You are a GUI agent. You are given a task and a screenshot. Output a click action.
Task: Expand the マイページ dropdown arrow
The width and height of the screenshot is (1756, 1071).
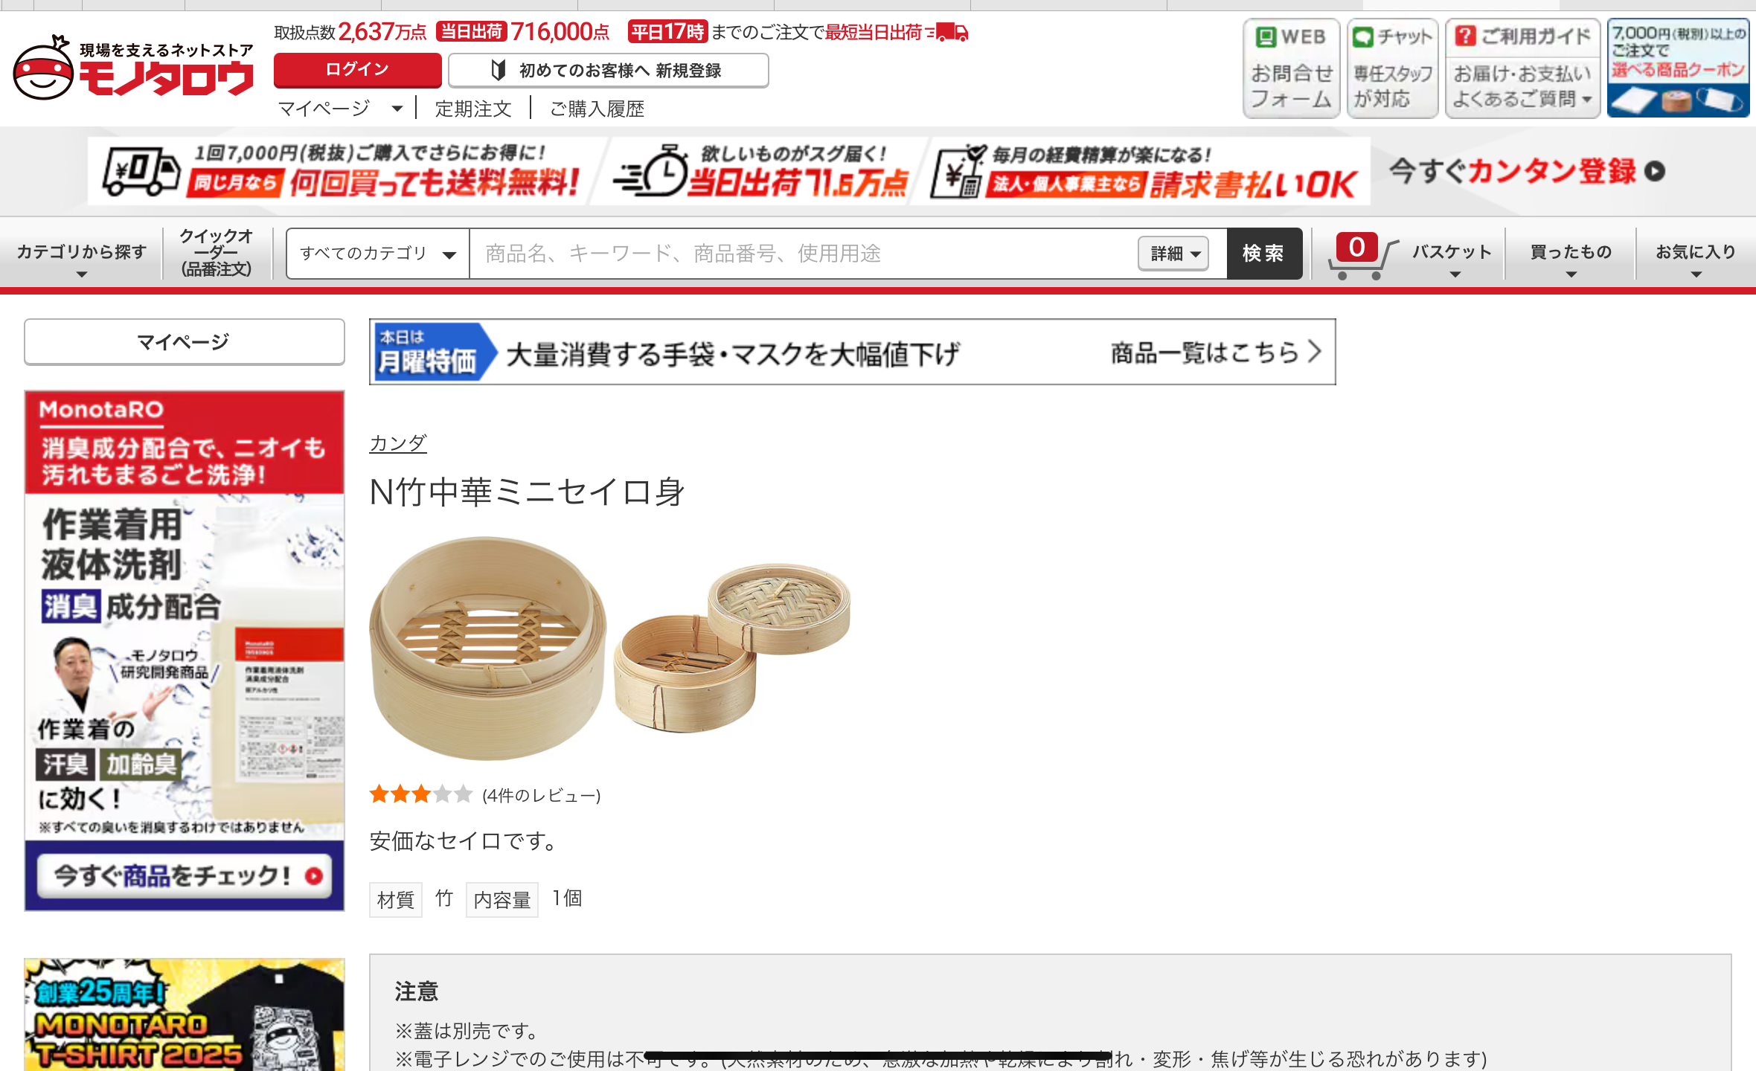(x=397, y=109)
